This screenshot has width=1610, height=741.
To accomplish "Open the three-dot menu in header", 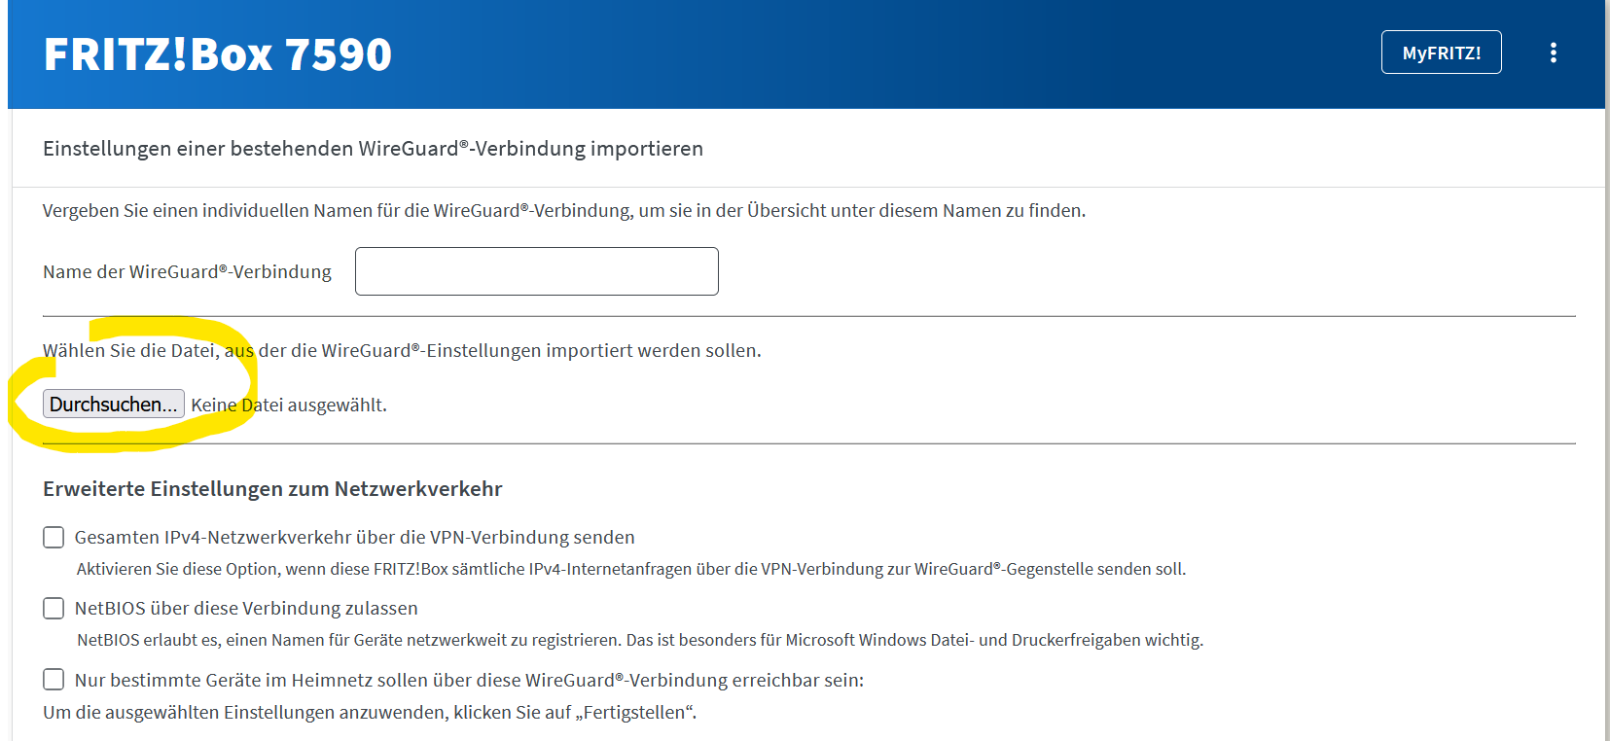I will 1553,53.
